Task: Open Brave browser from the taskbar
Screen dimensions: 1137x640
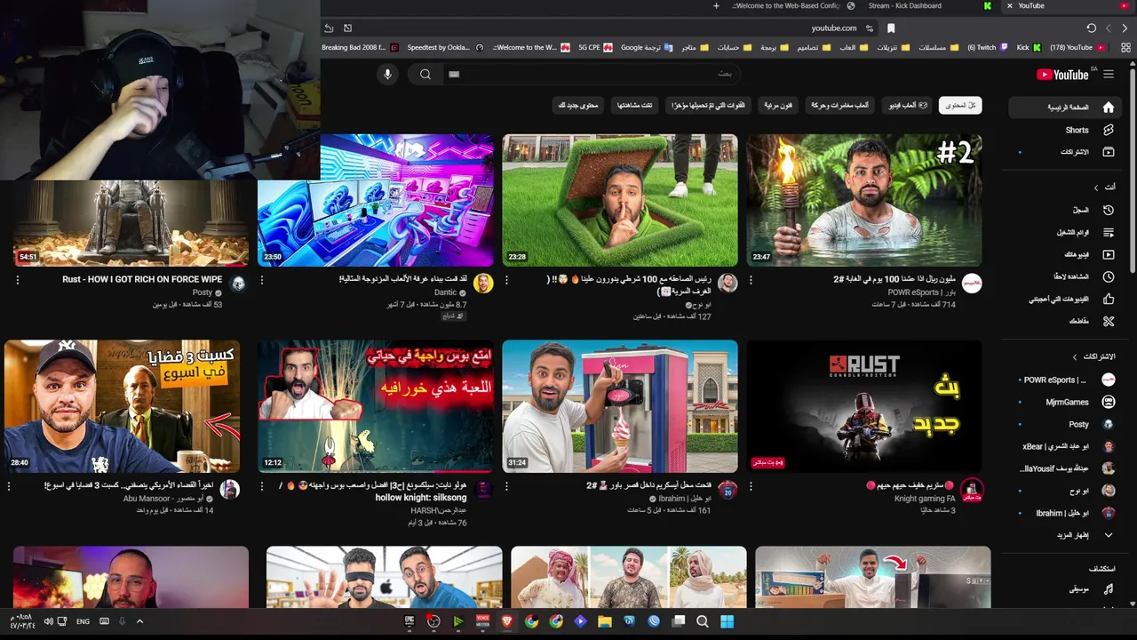Action: click(x=507, y=621)
